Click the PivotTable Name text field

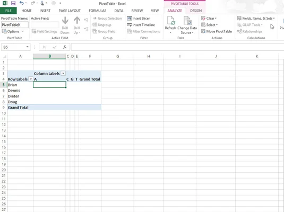[x=15, y=25]
